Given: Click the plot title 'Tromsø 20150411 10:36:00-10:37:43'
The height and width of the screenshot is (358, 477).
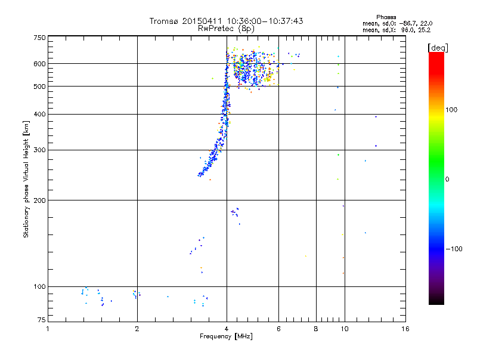Looking at the screenshot, I should (x=227, y=21).
